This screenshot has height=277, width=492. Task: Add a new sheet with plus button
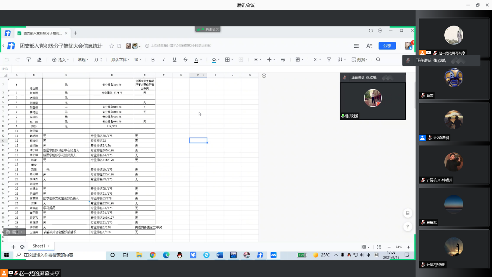coord(13,247)
